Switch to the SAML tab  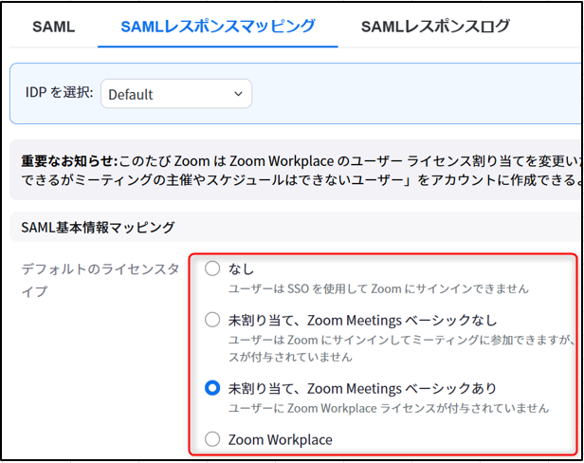pyautogui.click(x=54, y=27)
